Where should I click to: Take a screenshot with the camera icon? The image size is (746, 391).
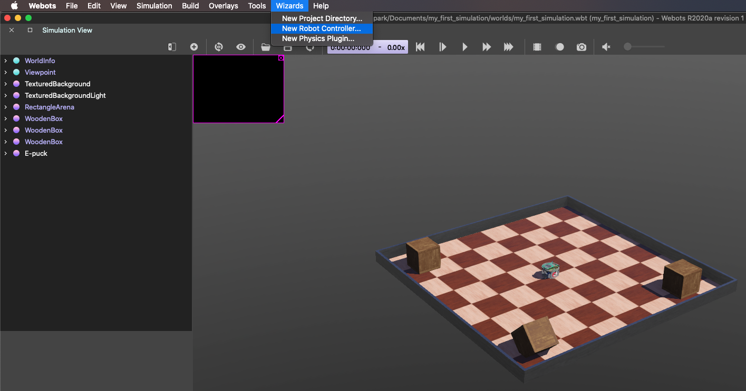point(582,47)
